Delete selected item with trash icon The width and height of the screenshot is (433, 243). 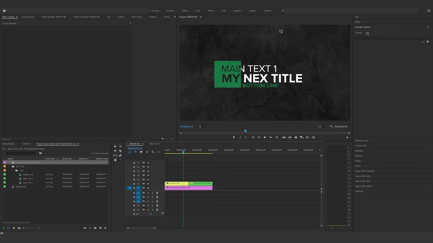tap(105, 228)
